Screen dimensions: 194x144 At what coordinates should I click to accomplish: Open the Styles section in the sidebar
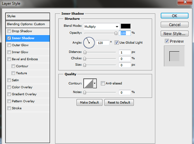28,16
